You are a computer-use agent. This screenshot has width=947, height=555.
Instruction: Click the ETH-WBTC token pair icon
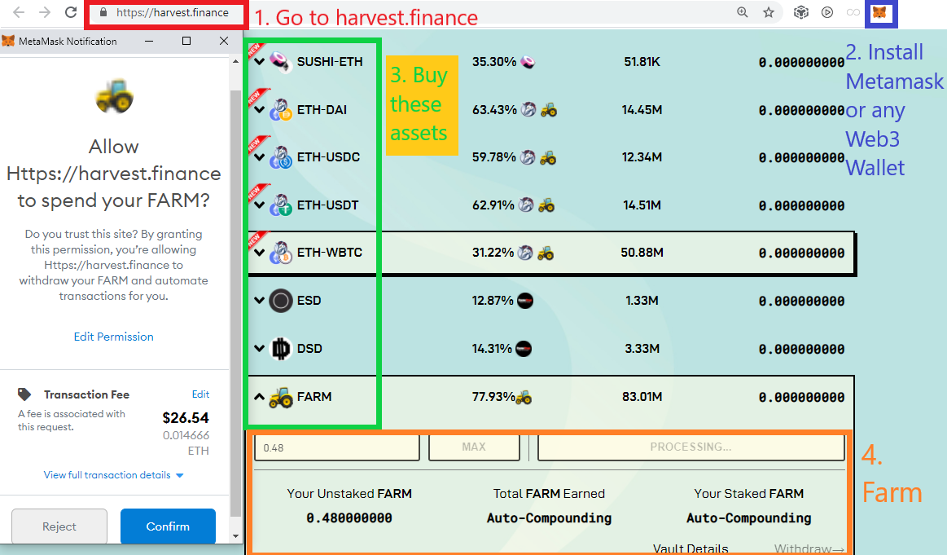(x=280, y=253)
